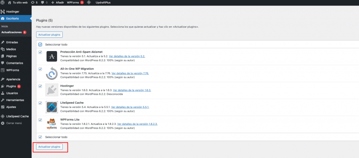Click the bottom Actualizar plugins button
This screenshot has height=158, width=359.
click(x=49, y=146)
